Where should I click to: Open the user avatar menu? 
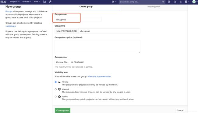click(194, 2)
